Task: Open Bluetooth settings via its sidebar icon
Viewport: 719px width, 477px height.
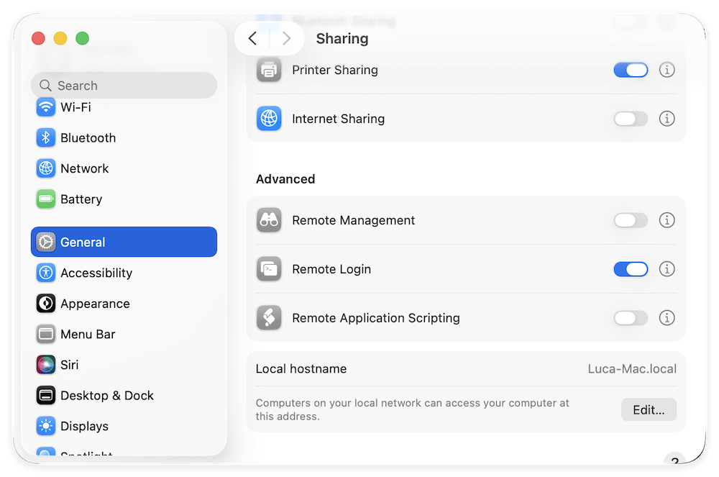Action: (45, 137)
